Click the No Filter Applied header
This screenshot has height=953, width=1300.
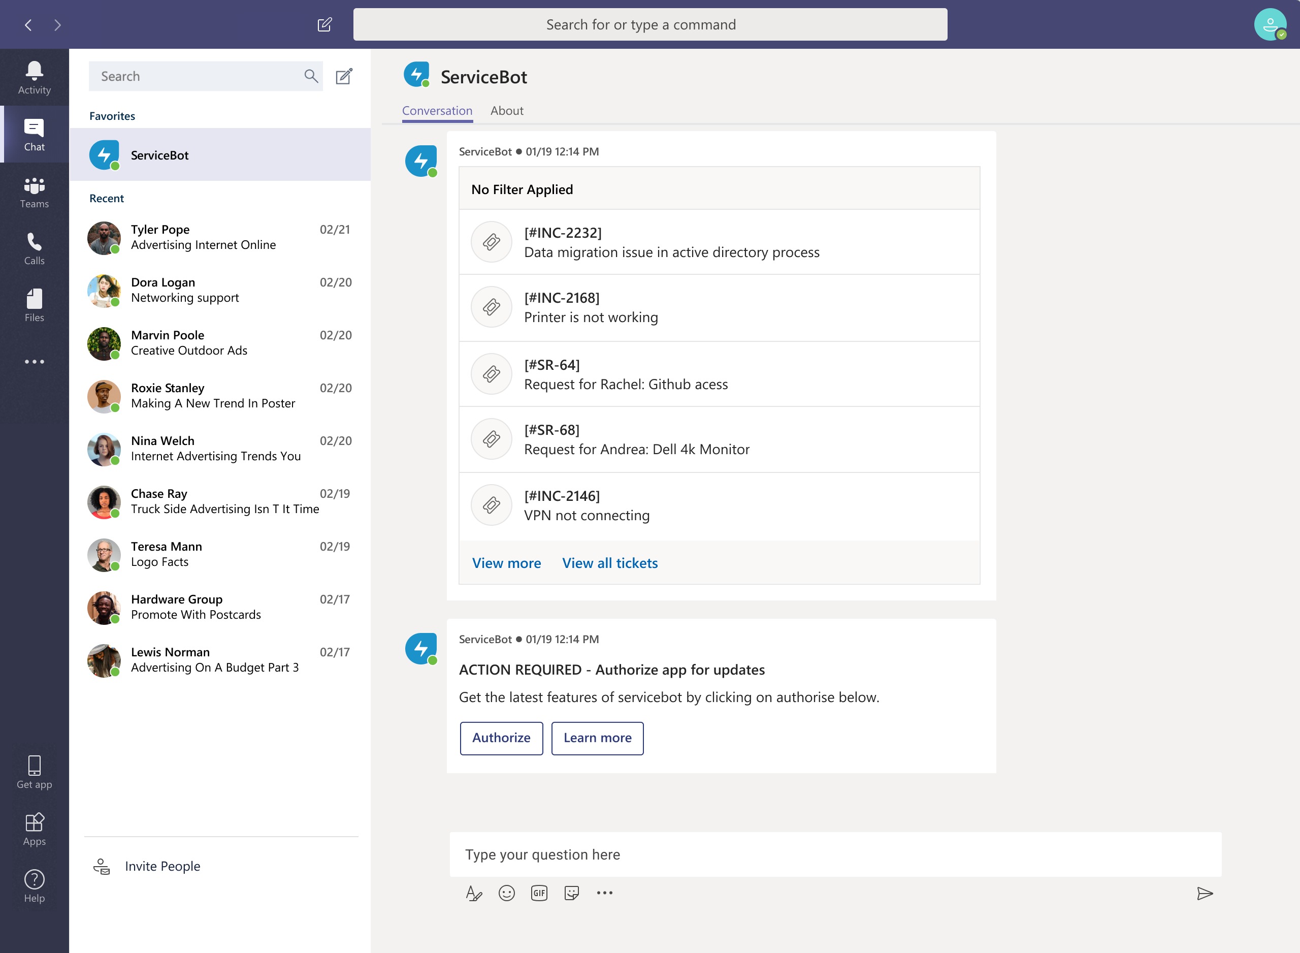click(x=719, y=189)
